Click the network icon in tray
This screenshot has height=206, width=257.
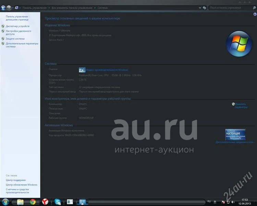[x=228, y=202]
